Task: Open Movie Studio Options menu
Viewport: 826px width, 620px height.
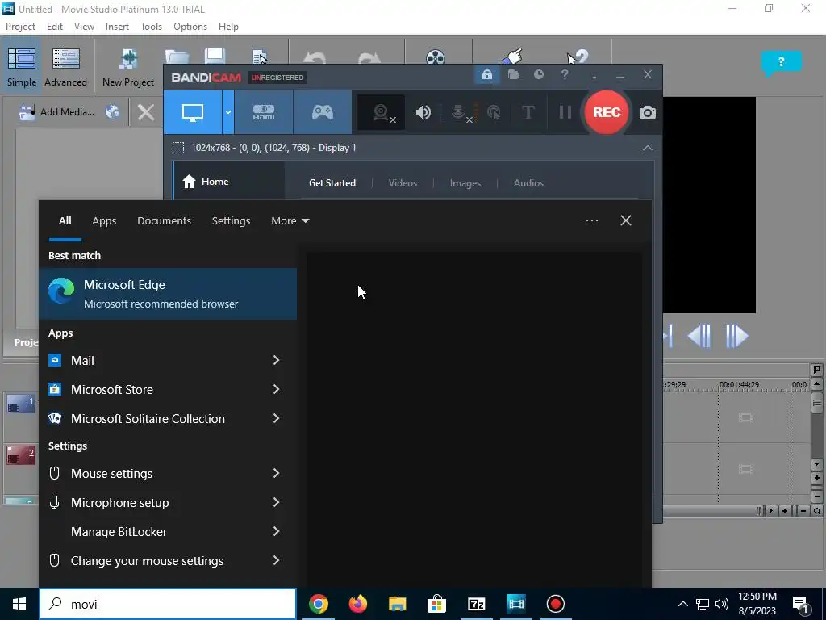Action: point(190,27)
